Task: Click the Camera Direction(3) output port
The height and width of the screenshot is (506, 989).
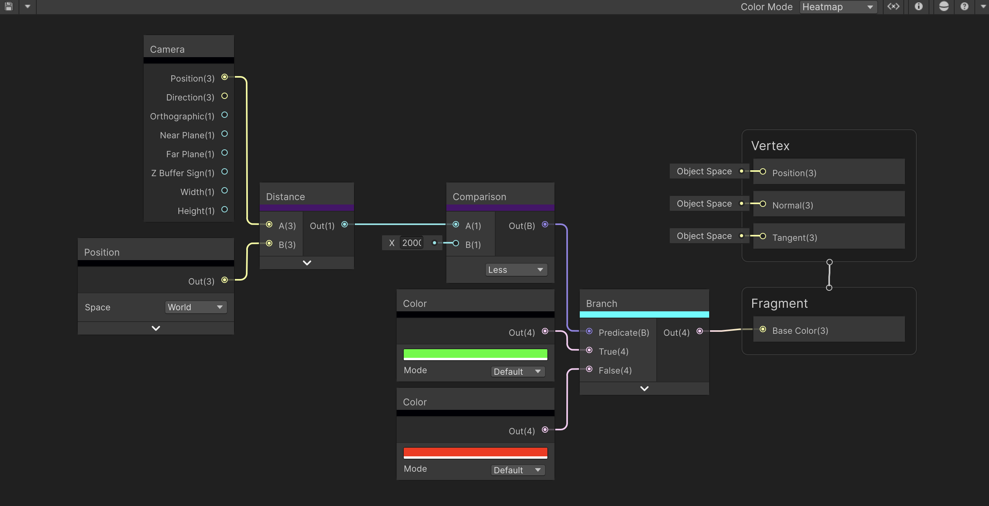Action: pyautogui.click(x=225, y=96)
